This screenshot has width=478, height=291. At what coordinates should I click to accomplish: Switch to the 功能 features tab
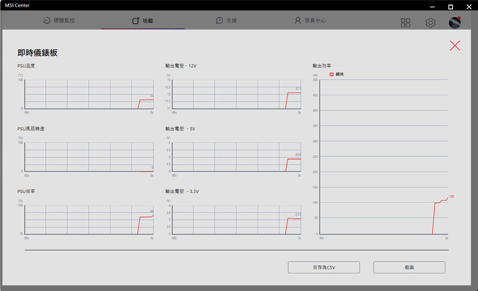143,20
